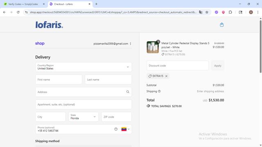Click the City field
The height and width of the screenshot is (147, 262).
(x=50, y=117)
